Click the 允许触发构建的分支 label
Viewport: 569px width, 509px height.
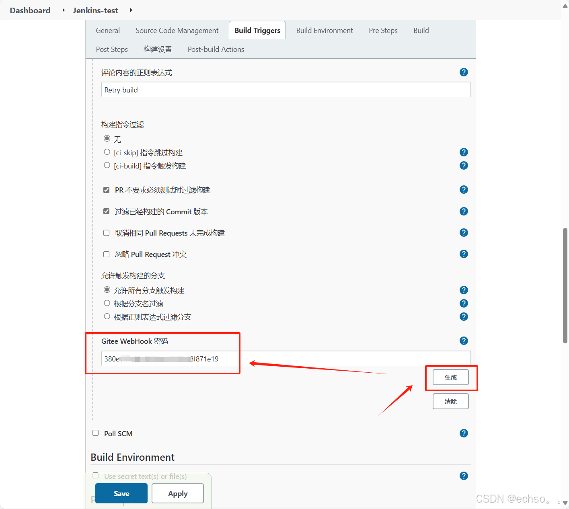[133, 276]
